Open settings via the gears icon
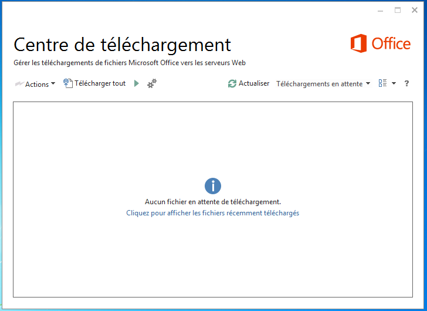427x311 pixels. coord(152,84)
